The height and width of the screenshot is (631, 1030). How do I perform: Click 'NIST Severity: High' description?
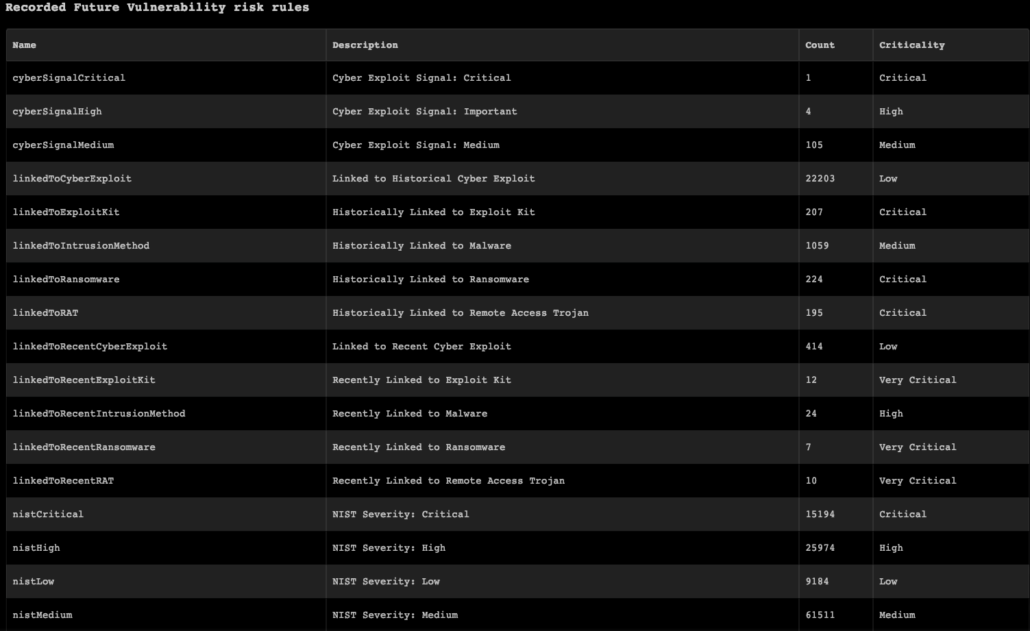(389, 548)
